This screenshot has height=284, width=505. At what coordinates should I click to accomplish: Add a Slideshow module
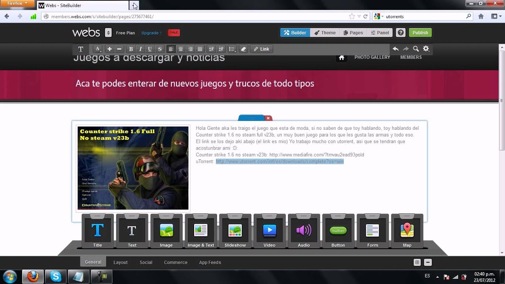point(235,231)
